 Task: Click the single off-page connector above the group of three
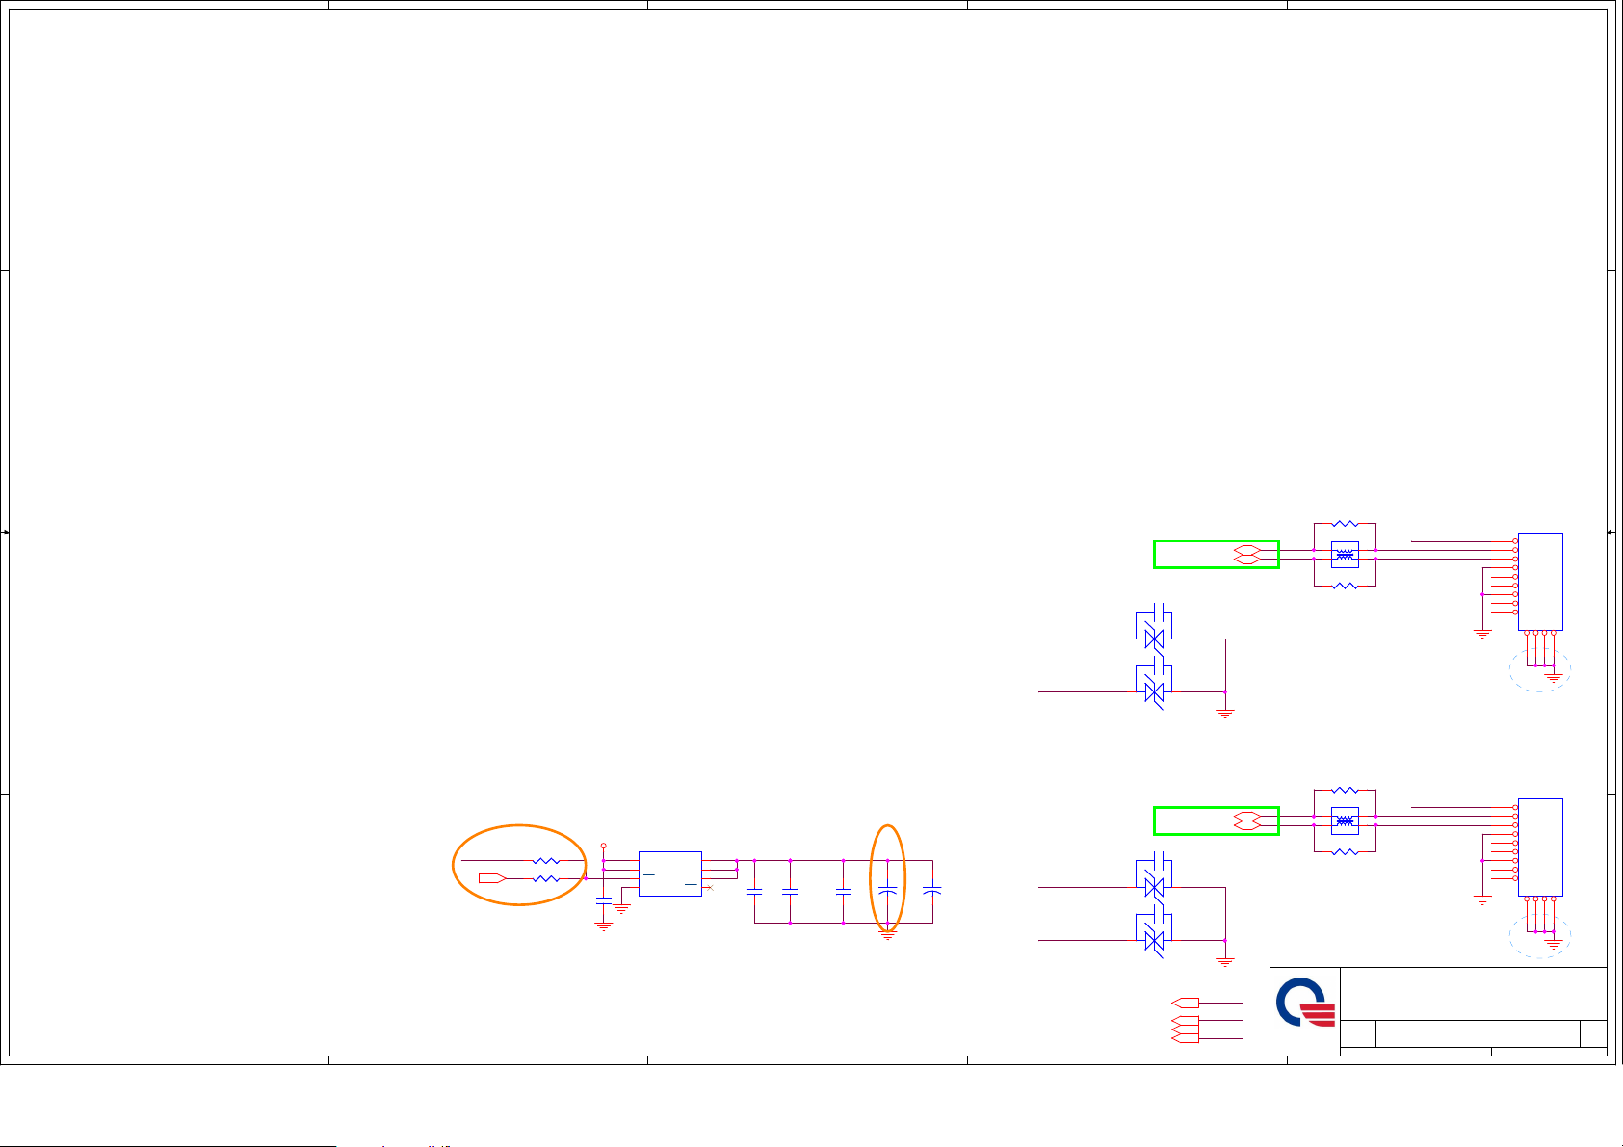pyautogui.click(x=1186, y=1003)
